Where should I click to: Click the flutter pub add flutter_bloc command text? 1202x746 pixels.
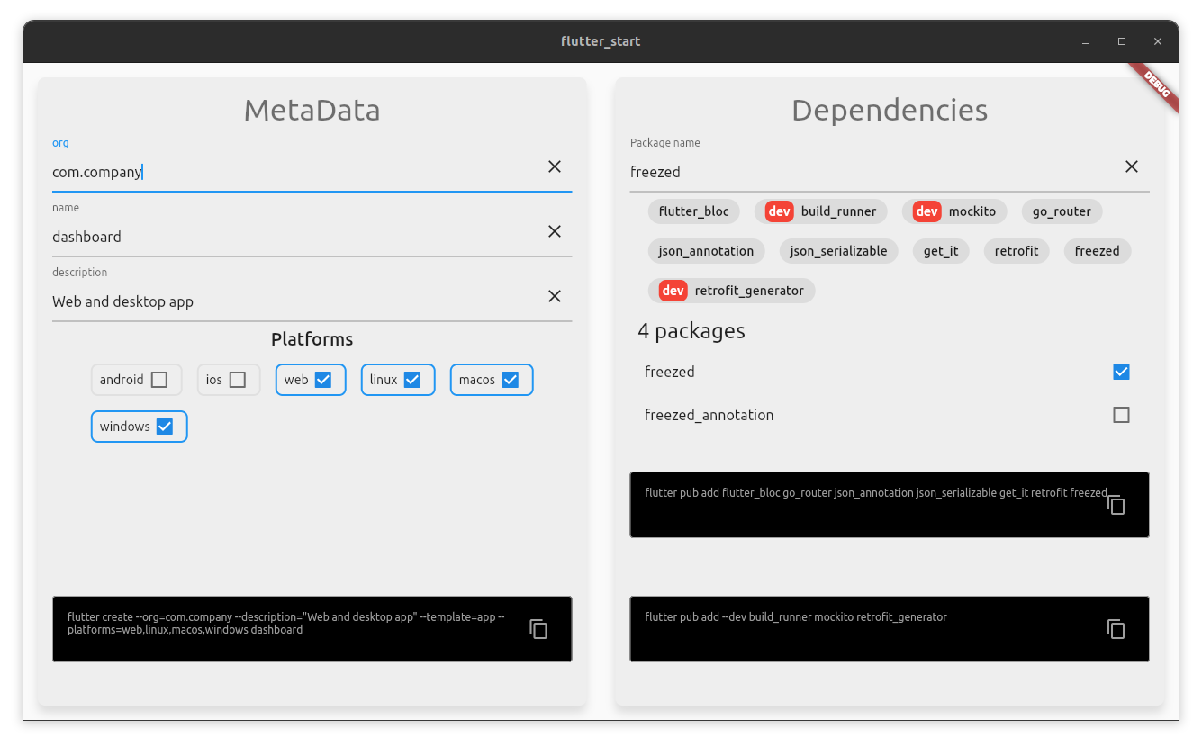(876, 493)
